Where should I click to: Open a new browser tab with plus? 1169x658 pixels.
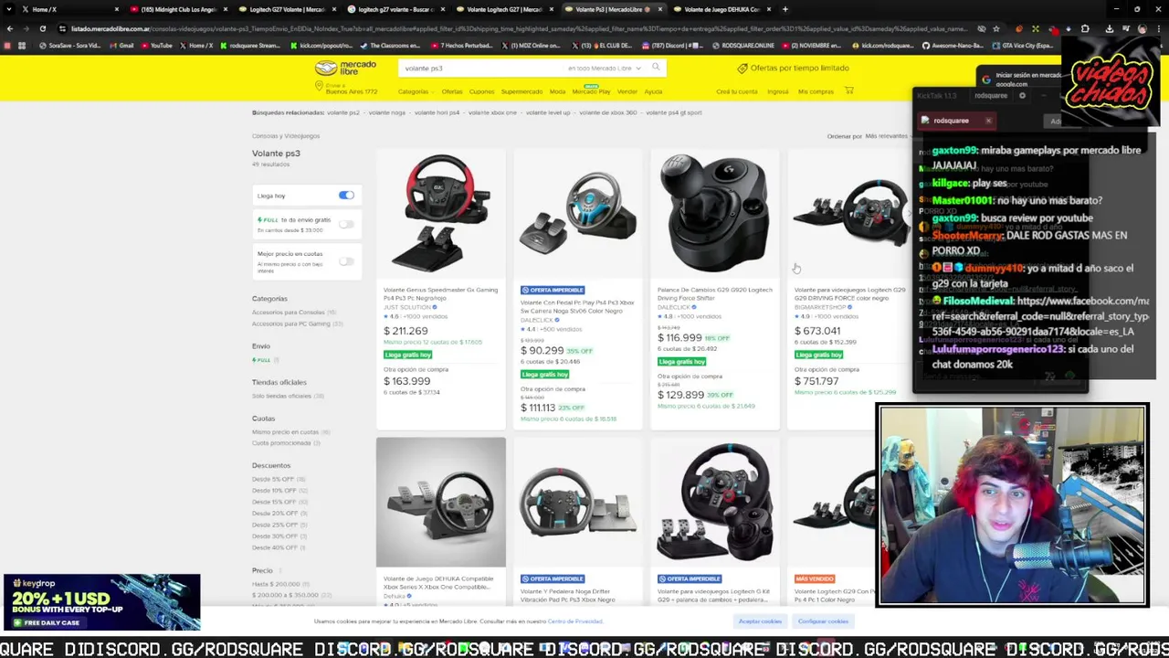coord(785,9)
